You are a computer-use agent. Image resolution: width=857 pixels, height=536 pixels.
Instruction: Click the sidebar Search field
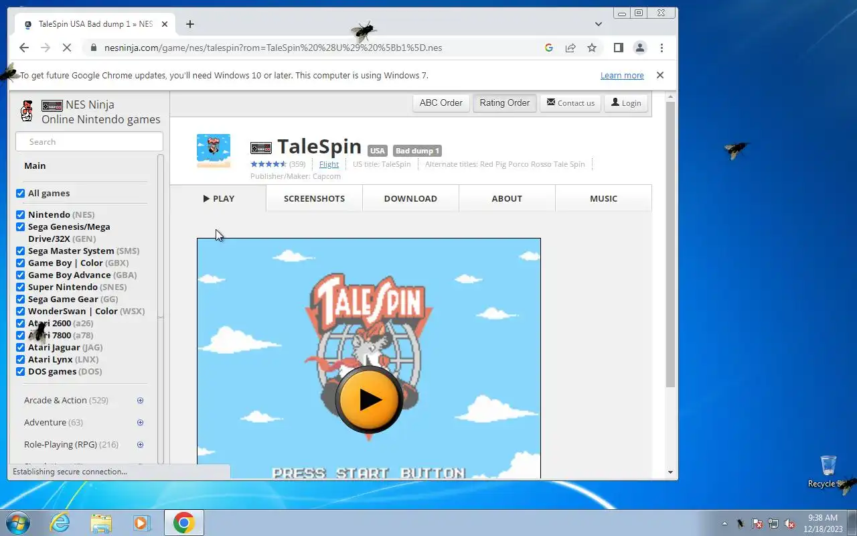(x=89, y=141)
